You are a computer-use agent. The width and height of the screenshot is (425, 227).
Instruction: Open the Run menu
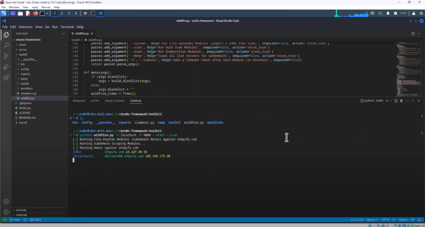point(55,27)
